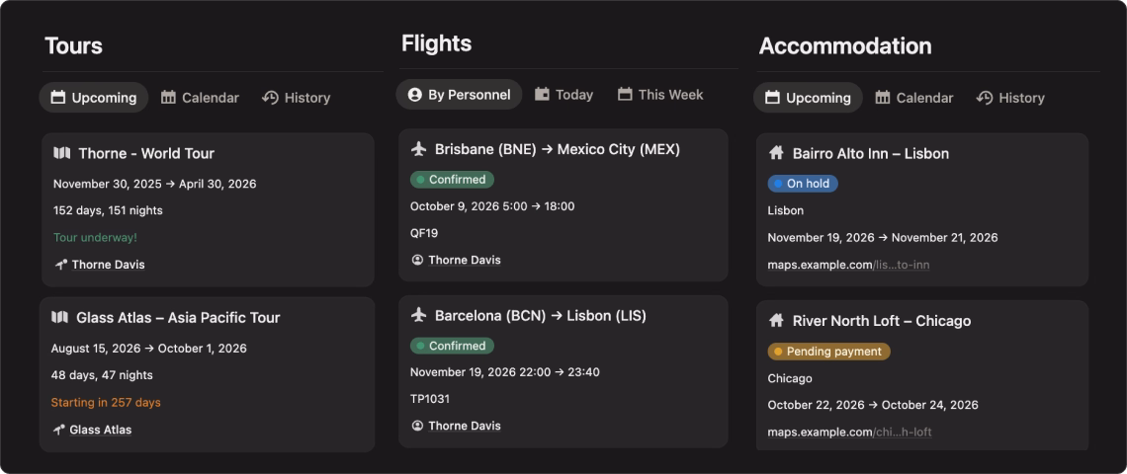This screenshot has width=1127, height=474.
Task: Open the Chicago maps.example.com link
Action: point(849,433)
